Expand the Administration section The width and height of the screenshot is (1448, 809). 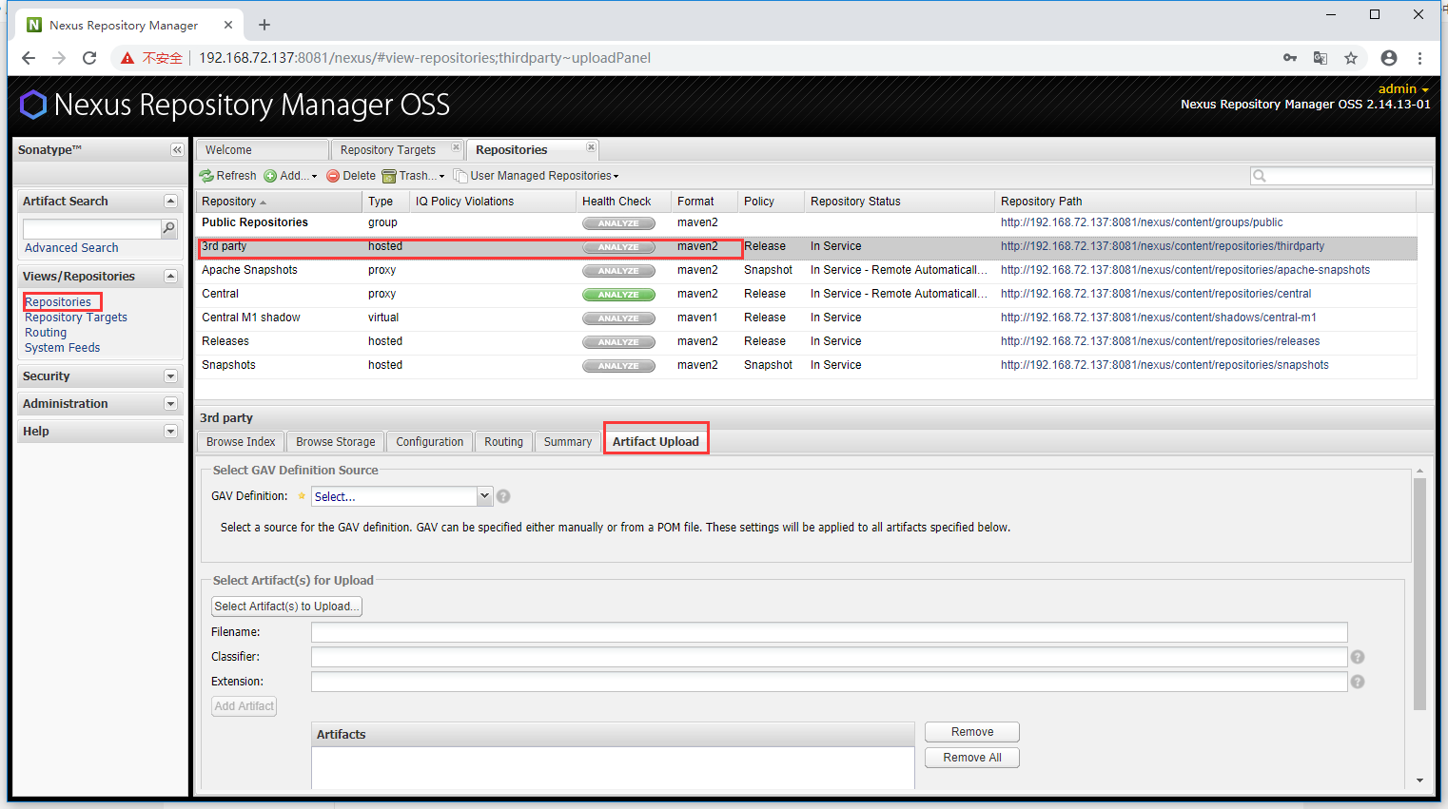coord(170,404)
